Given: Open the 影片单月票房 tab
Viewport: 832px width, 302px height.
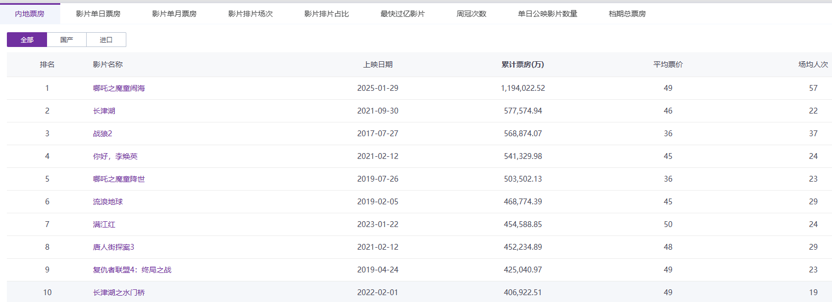Looking at the screenshot, I should coord(174,14).
